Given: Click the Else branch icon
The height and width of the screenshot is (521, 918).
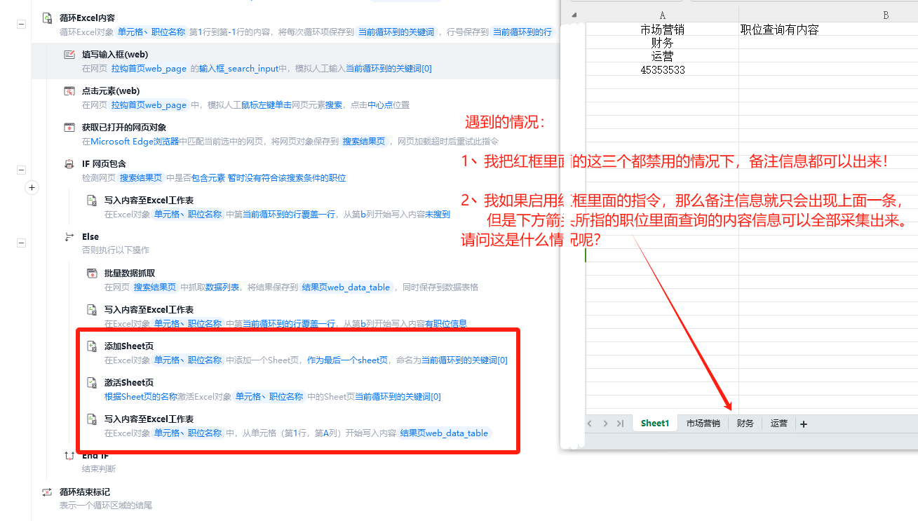Looking at the screenshot, I should click(69, 237).
